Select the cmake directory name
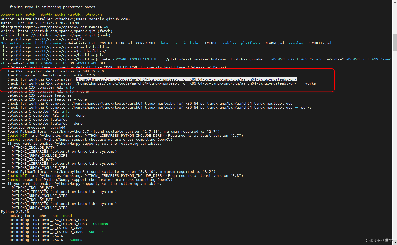397x245 pixels. point(55,43)
